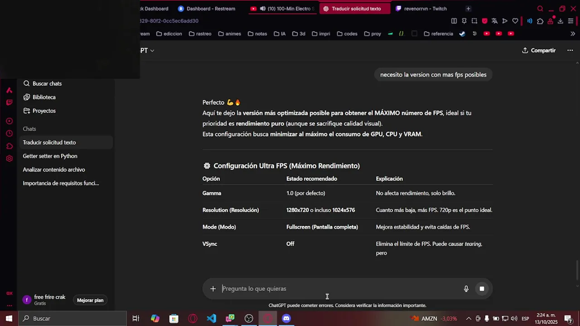Open OBS Studio from taskbar

point(249,319)
